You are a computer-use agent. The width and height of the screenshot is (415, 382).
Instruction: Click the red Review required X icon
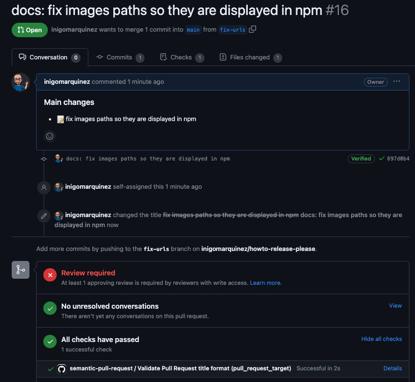[x=50, y=275]
